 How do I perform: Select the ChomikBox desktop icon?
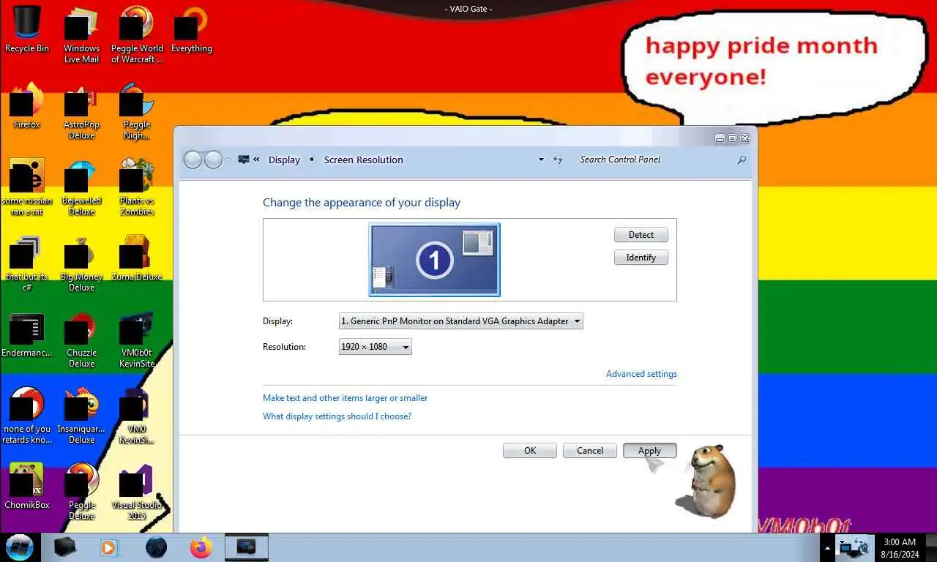click(27, 487)
